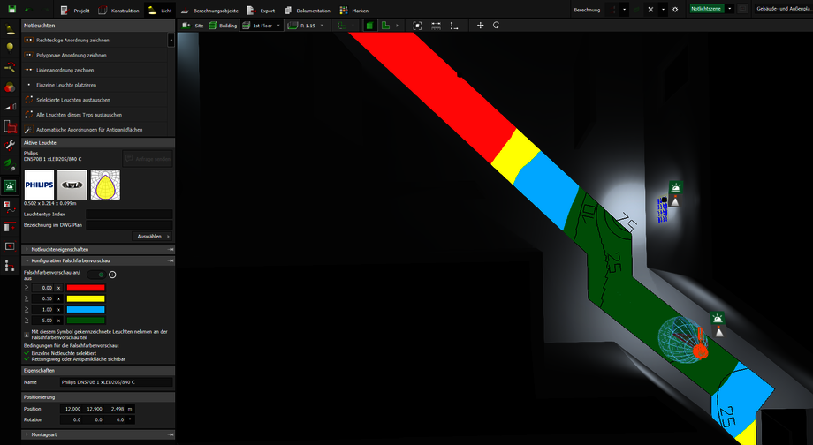
Task: Click the calculation settings gear icon
Action: [675, 10]
